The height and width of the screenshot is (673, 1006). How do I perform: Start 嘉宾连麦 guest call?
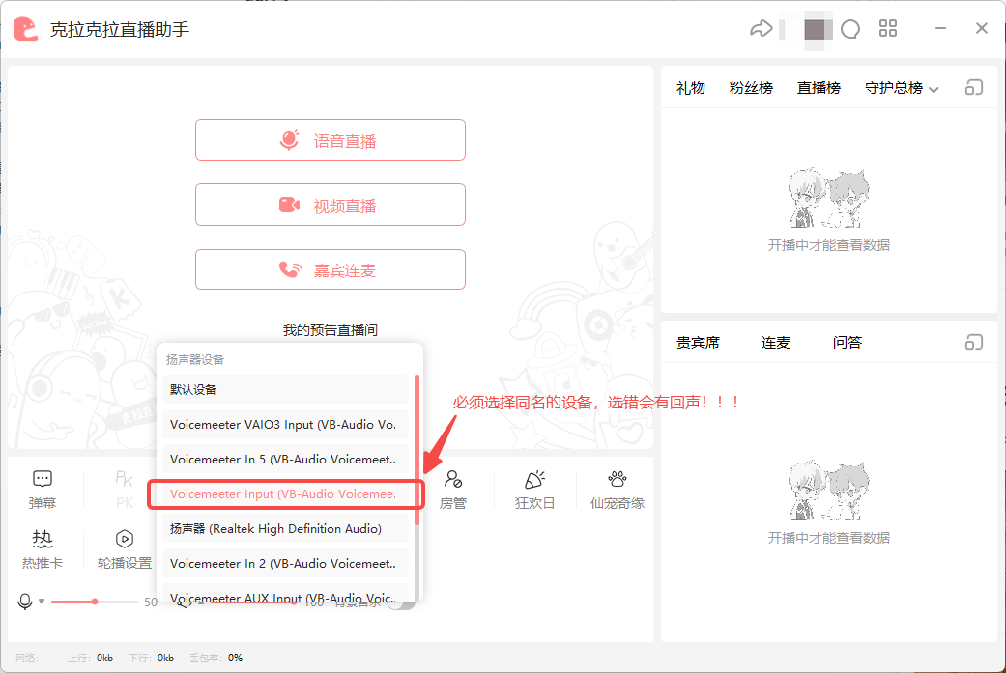click(x=331, y=269)
